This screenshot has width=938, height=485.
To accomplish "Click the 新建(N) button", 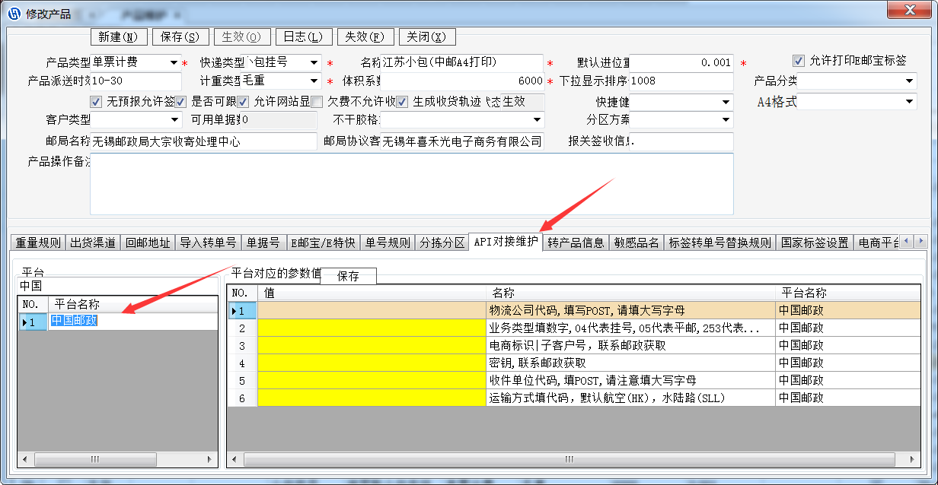I will pos(118,36).
